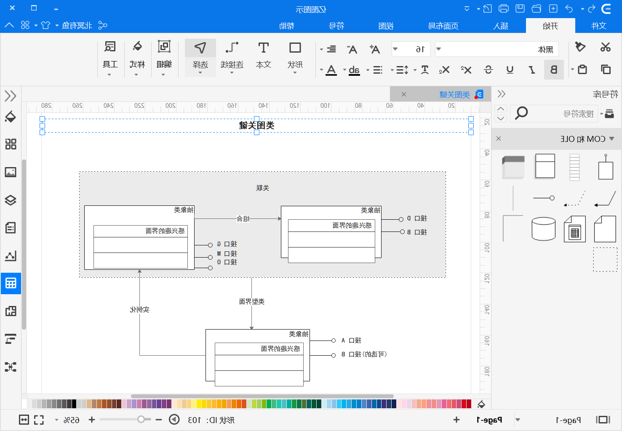Collapse the 符号库 panel with the chevron

click(501, 94)
